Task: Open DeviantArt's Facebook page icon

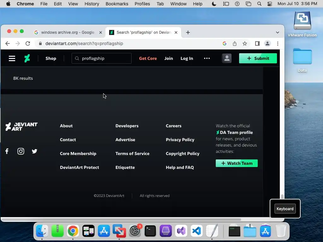Action: pyautogui.click(x=7, y=151)
